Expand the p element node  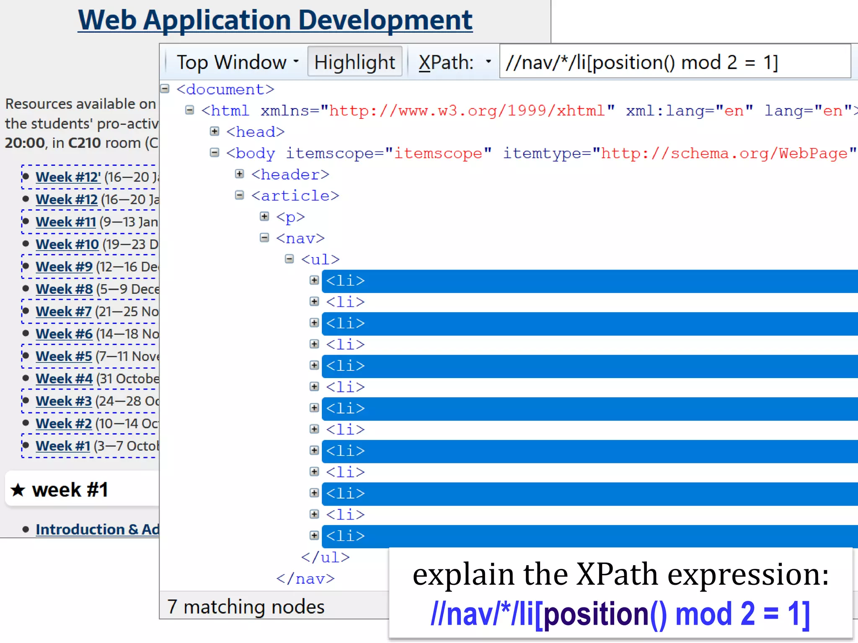click(x=264, y=216)
